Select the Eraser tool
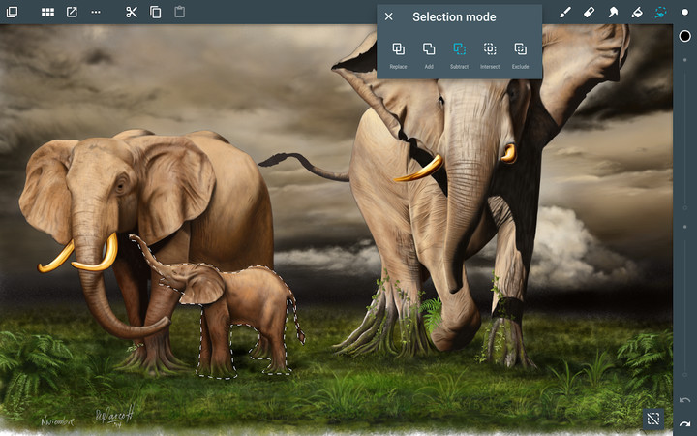The image size is (697, 436). click(x=590, y=13)
